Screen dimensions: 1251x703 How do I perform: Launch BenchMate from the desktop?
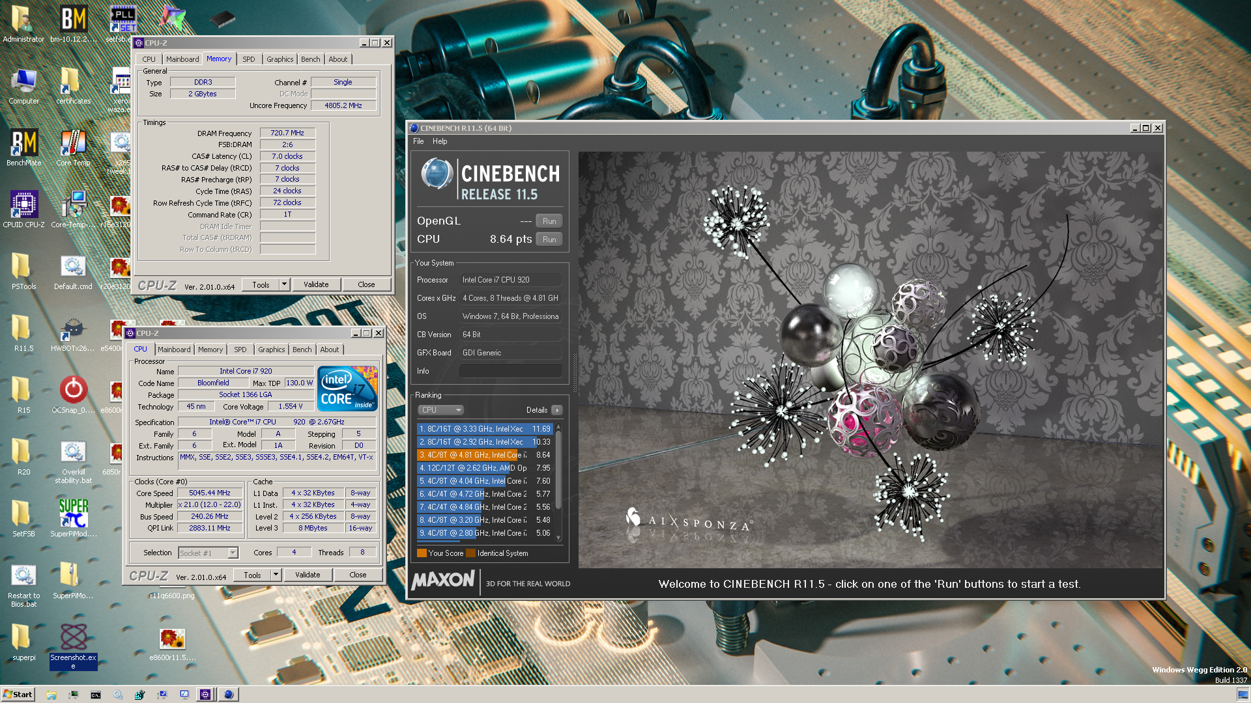[23, 148]
